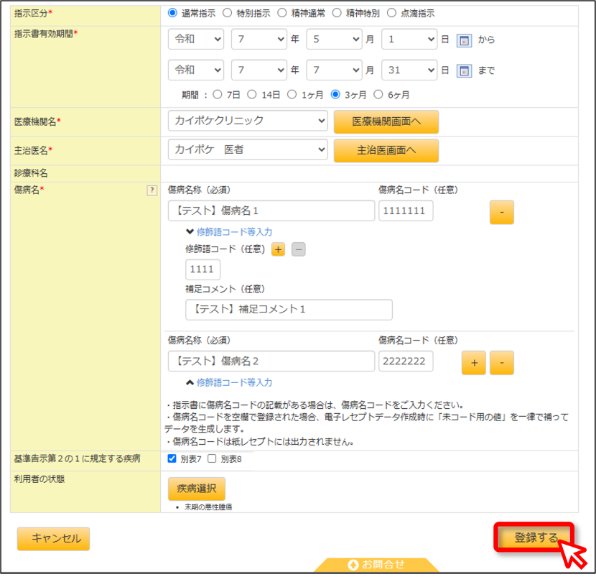
Task: Uncheck the 別表7 checkbox
Action: (172, 458)
